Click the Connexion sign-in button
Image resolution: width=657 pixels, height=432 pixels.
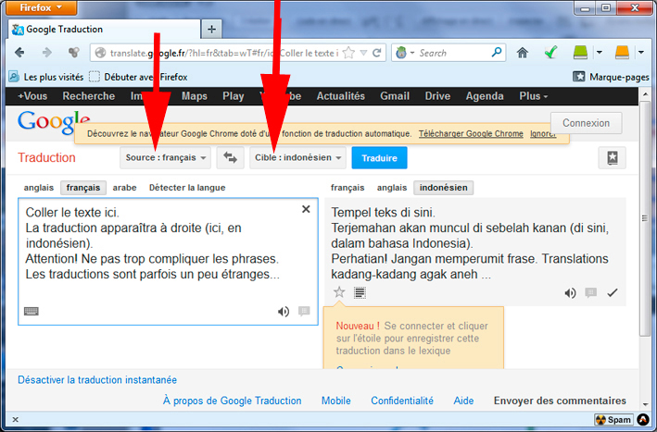click(x=586, y=123)
